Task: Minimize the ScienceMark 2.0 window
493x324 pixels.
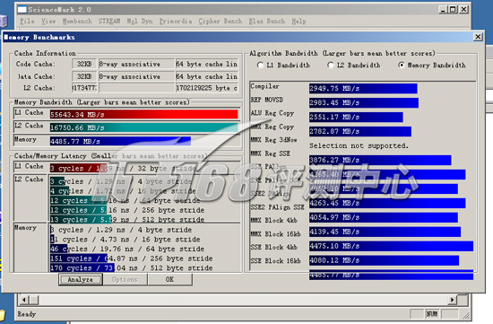Action: pos(443,10)
